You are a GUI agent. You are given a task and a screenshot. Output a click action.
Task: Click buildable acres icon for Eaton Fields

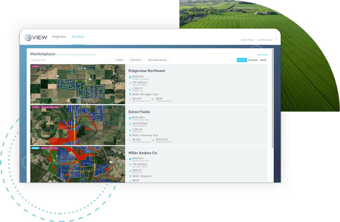pos(130,130)
